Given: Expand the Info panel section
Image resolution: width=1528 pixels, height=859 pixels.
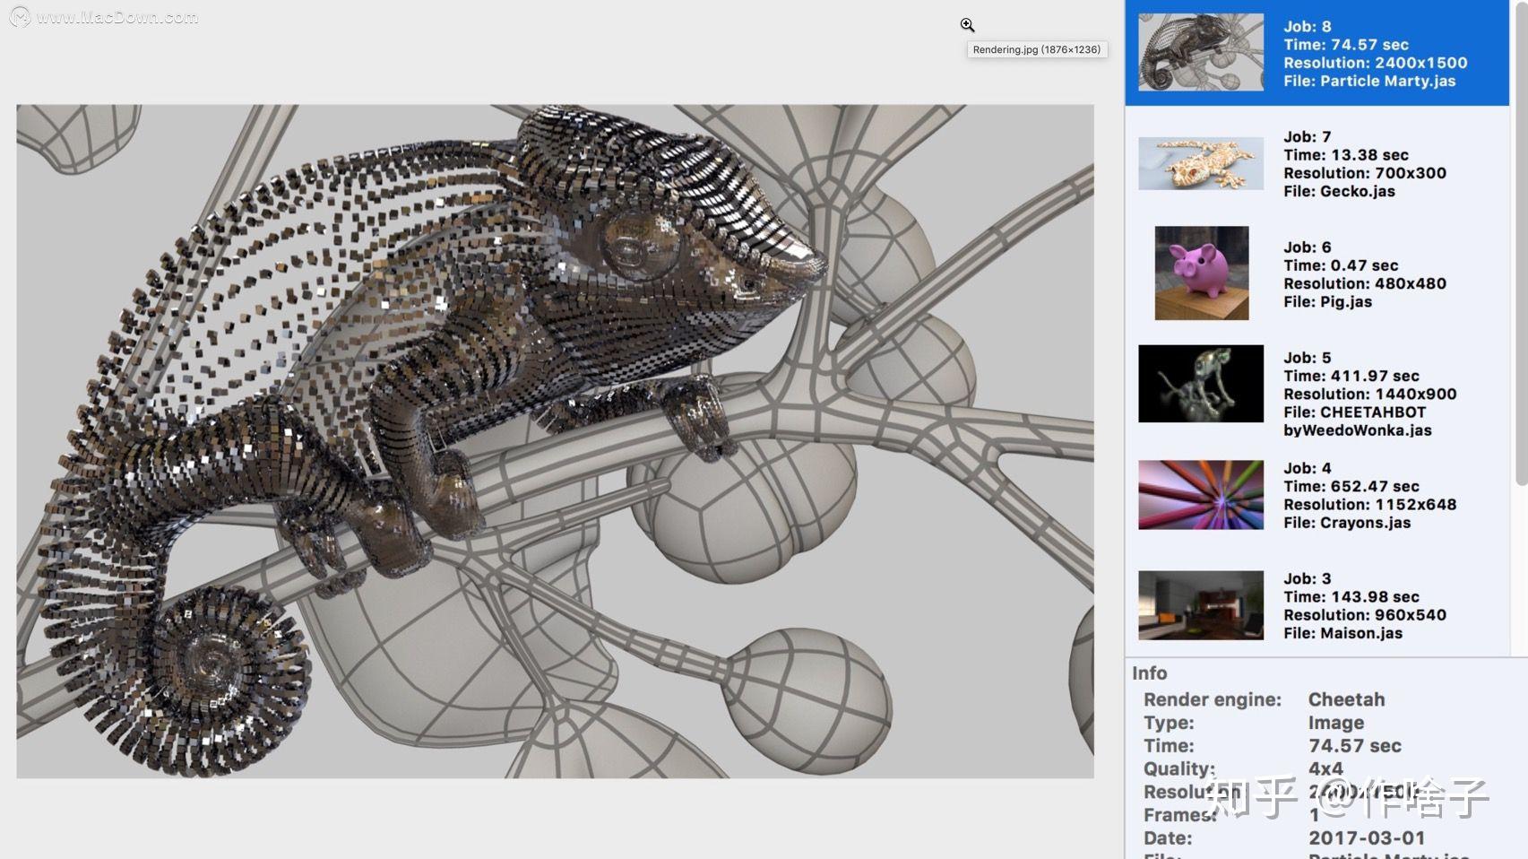Looking at the screenshot, I should (x=1150, y=672).
